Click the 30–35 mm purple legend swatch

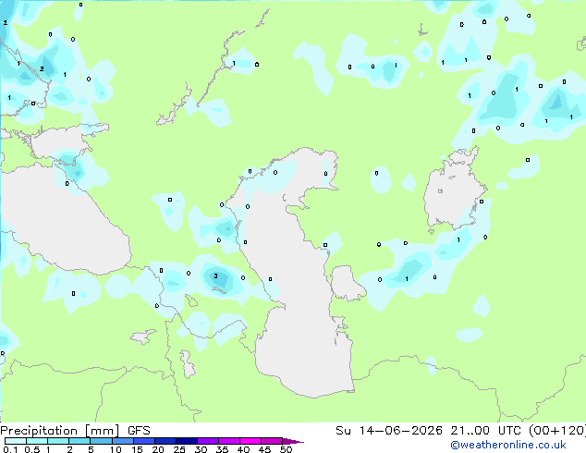[x=207, y=441]
